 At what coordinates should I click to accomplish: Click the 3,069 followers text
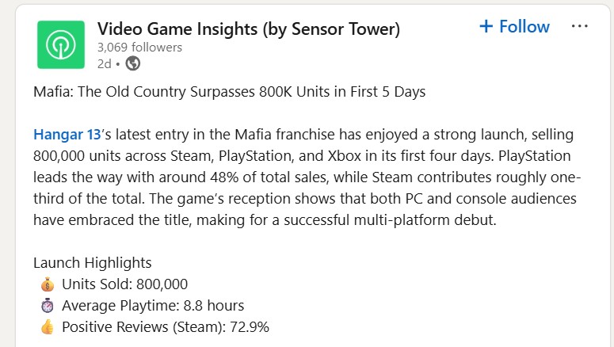pos(139,48)
